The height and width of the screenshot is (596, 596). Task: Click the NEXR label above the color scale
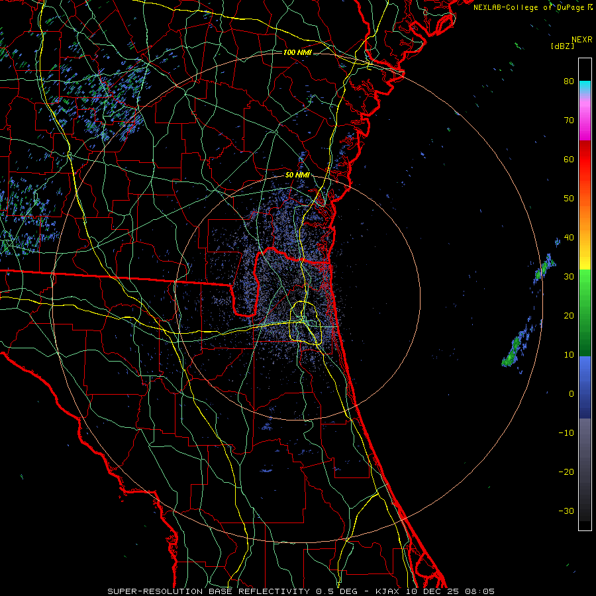pyautogui.click(x=581, y=40)
